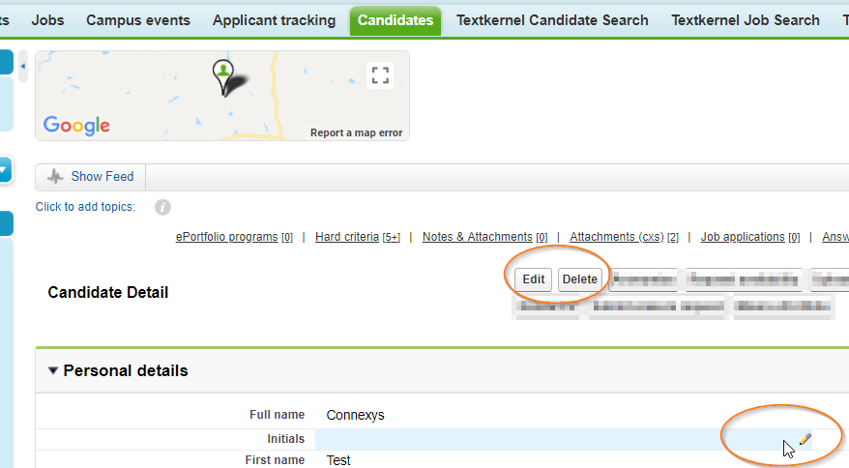Click the info icon next to topics

point(162,207)
